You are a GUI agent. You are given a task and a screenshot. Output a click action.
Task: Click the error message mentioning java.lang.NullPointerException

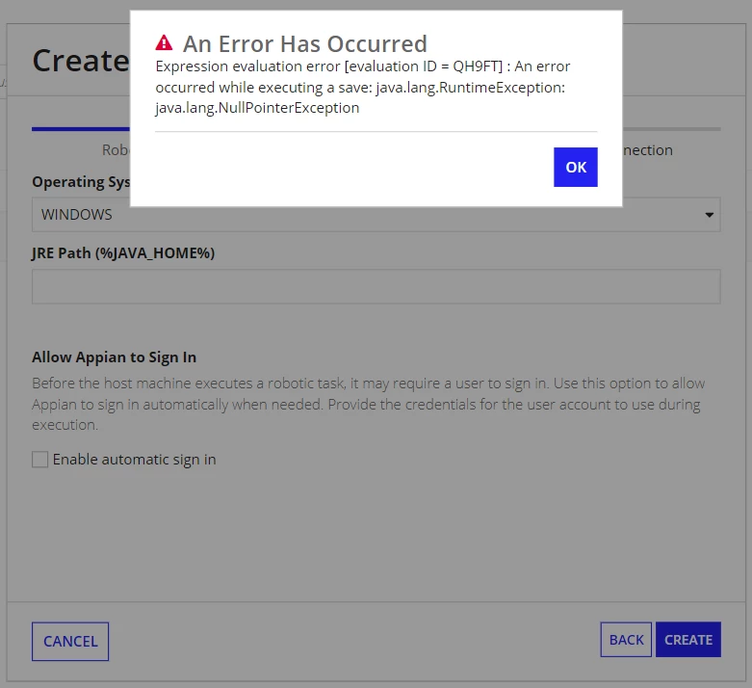point(363,87)
